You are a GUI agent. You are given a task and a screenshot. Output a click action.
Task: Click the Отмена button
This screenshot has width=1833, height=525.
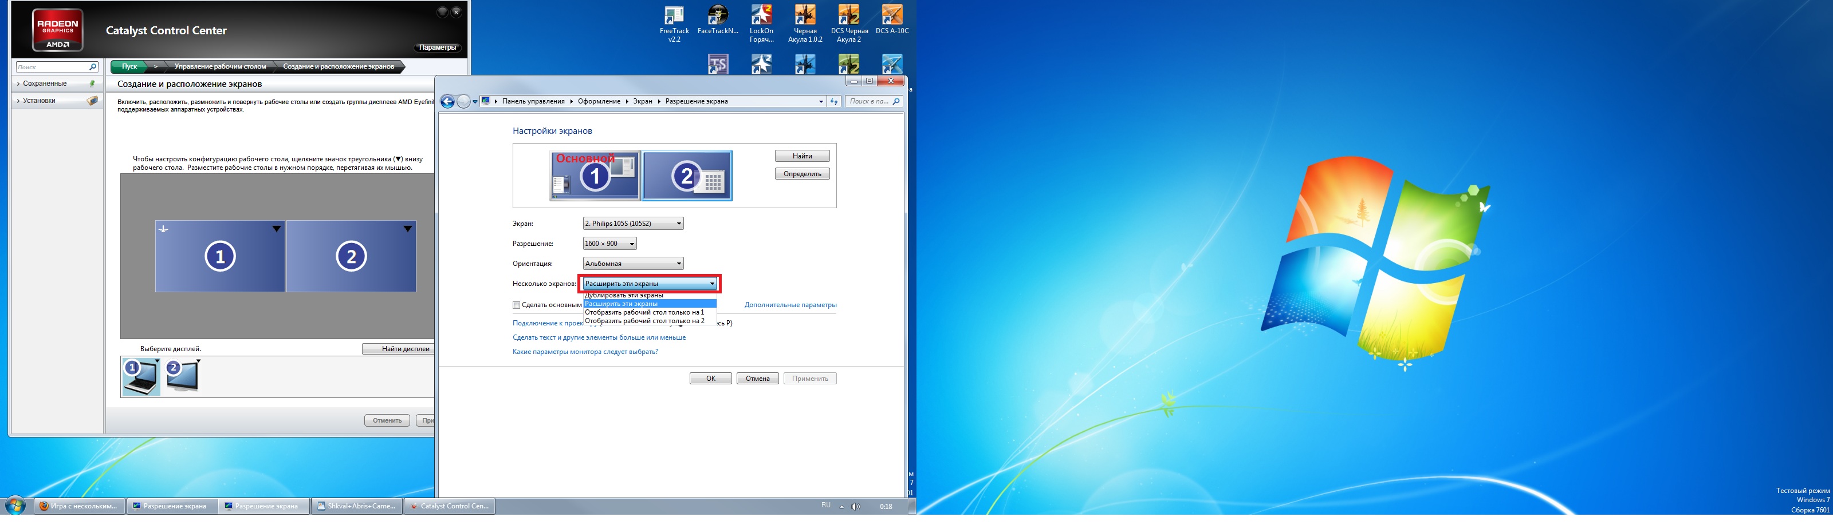tap(758, 378)
